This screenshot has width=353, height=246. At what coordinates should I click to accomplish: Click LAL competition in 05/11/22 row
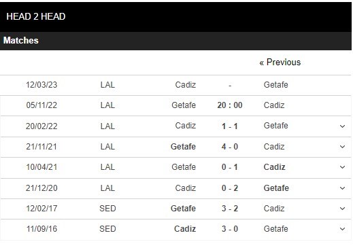coord(107,105)
